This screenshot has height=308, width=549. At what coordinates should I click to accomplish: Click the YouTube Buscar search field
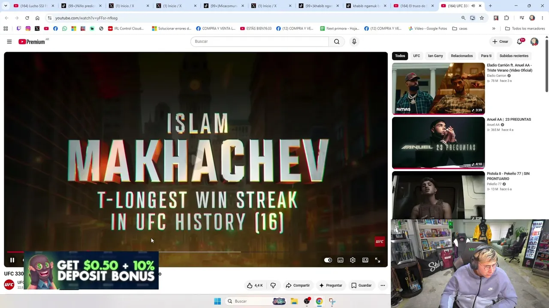[259, 41]
